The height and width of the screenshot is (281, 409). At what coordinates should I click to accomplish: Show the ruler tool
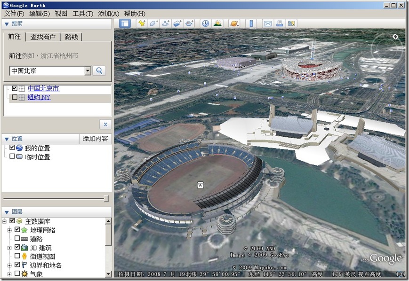point(251,23)
